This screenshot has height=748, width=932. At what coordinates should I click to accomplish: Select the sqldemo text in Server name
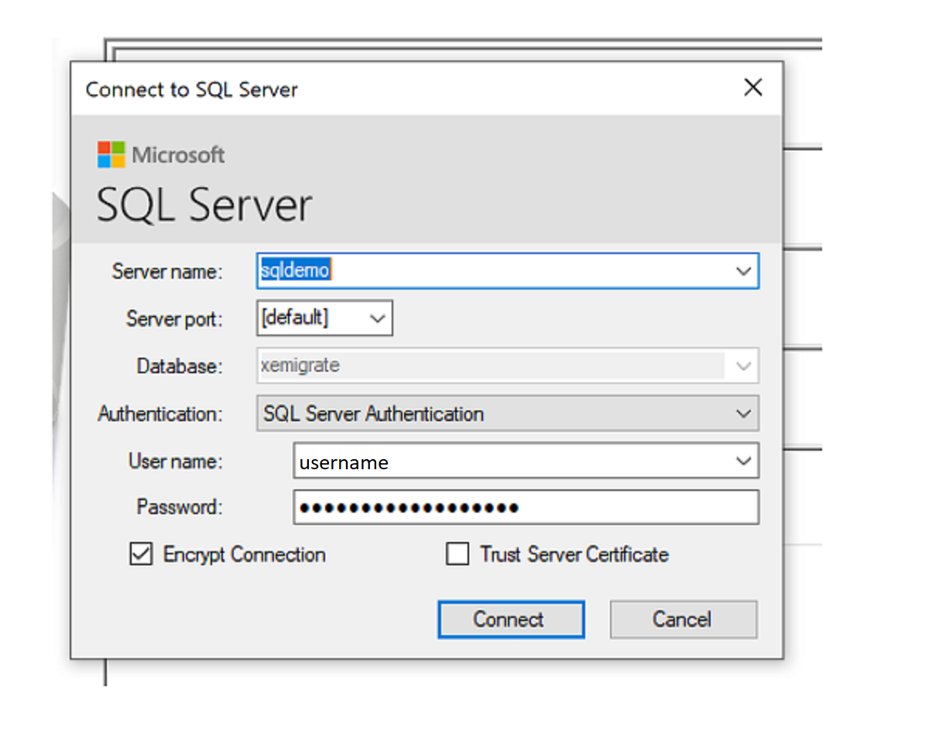pos(294,270)
